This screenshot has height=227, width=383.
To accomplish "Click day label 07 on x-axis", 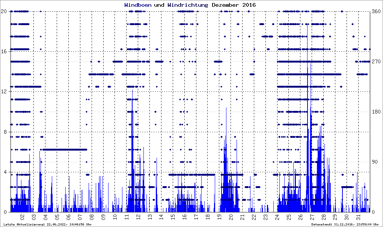I will coord(80,217).
